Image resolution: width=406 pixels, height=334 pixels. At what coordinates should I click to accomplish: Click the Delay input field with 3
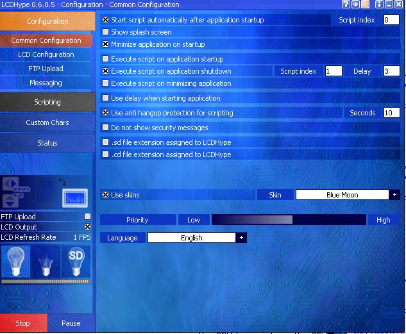(x=391, y=71)
